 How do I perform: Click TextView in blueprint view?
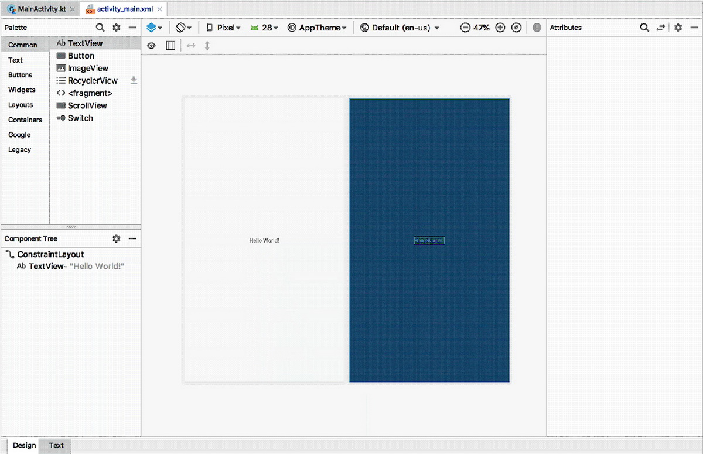(x=429, y=241)
